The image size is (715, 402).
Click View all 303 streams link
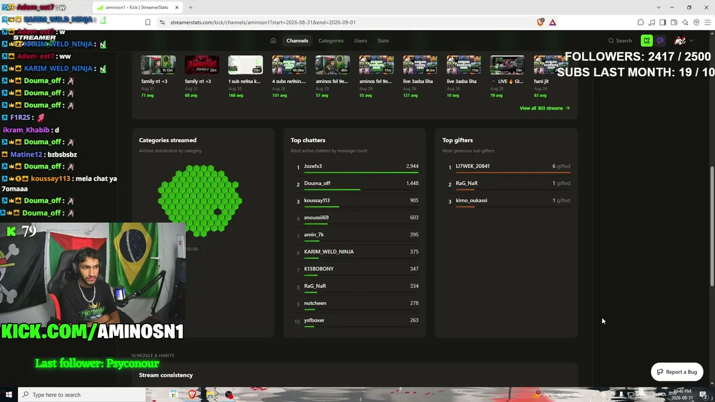coord(545,108)
